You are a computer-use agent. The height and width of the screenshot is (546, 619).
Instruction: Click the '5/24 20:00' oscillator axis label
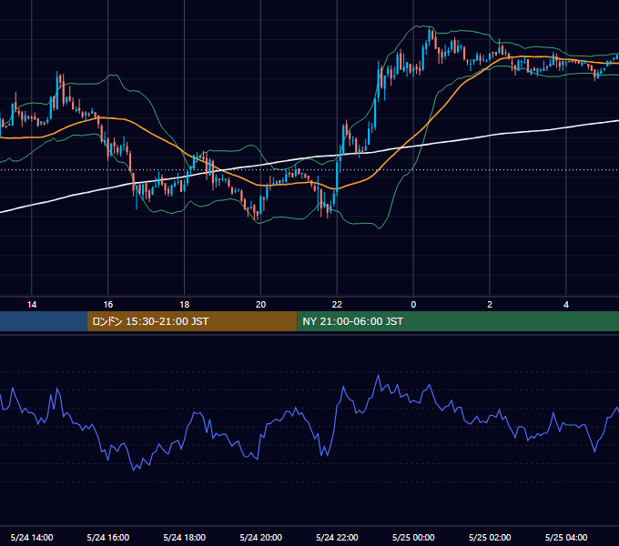[260, 537]
